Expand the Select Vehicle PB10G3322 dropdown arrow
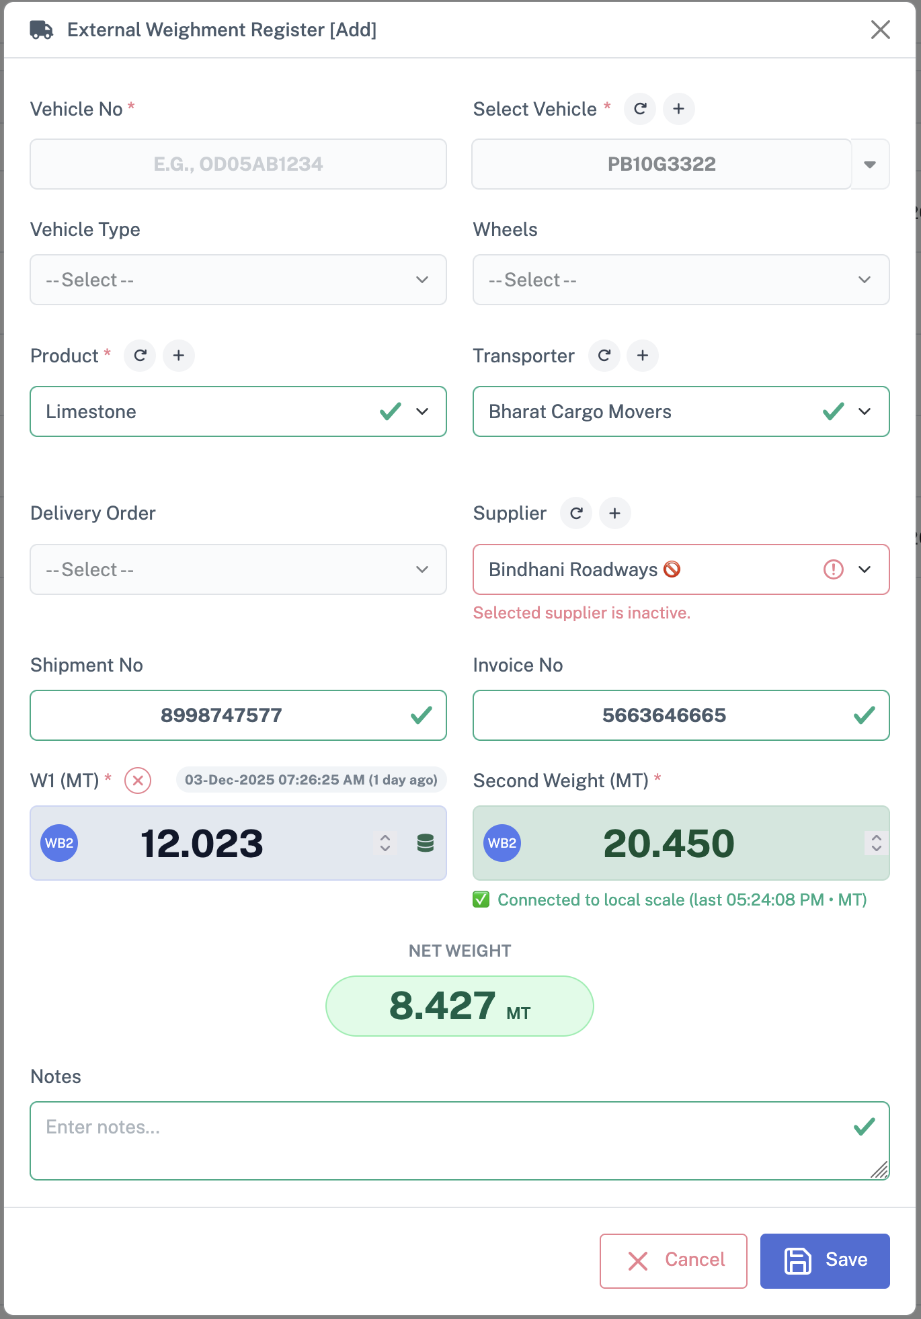921x1319 pixels. pos(870,165)
